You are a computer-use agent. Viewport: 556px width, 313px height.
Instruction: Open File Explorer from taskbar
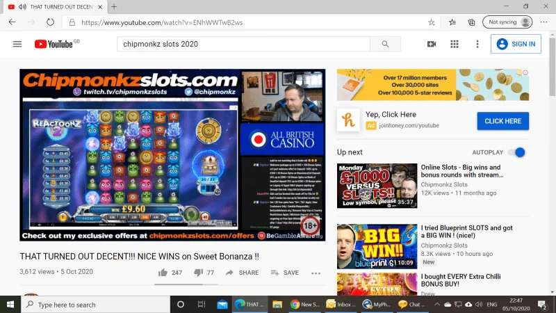[x=277, y=305]
